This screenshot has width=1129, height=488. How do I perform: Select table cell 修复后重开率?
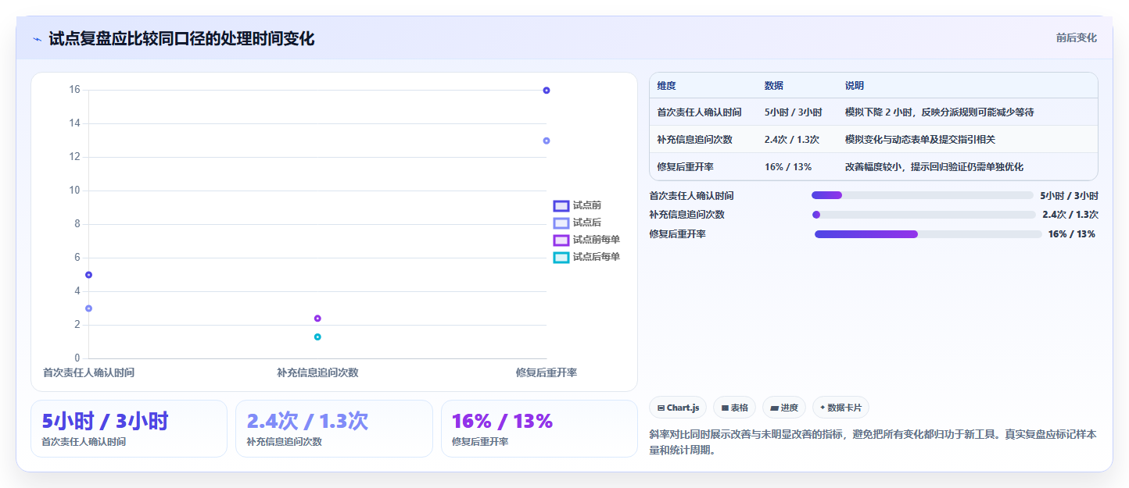[x=685, y=167]
